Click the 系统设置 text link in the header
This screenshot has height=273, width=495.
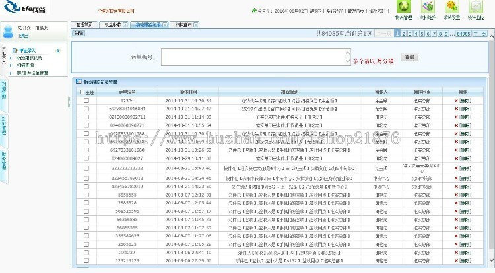335,11
